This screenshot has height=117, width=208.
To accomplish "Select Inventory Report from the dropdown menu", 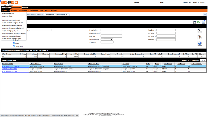I will coord(8,13).
